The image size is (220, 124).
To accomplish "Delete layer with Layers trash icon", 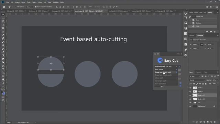I will coord(214,122).
